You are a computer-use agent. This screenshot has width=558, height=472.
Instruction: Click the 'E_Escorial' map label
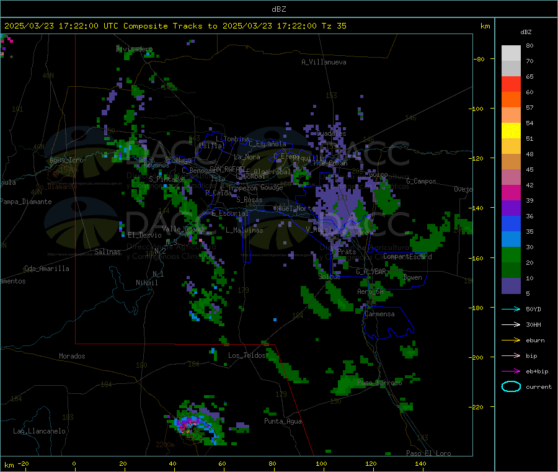230,213
